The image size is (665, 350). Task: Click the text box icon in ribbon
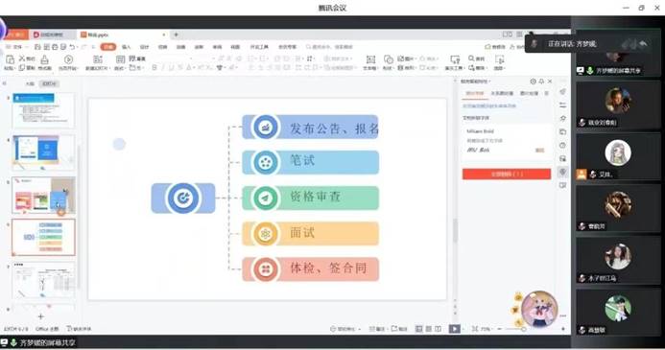click(370, 59)
